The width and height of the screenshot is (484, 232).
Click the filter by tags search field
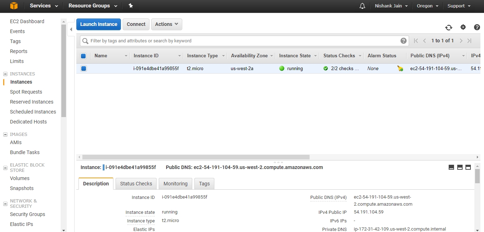tap(243, 41)
